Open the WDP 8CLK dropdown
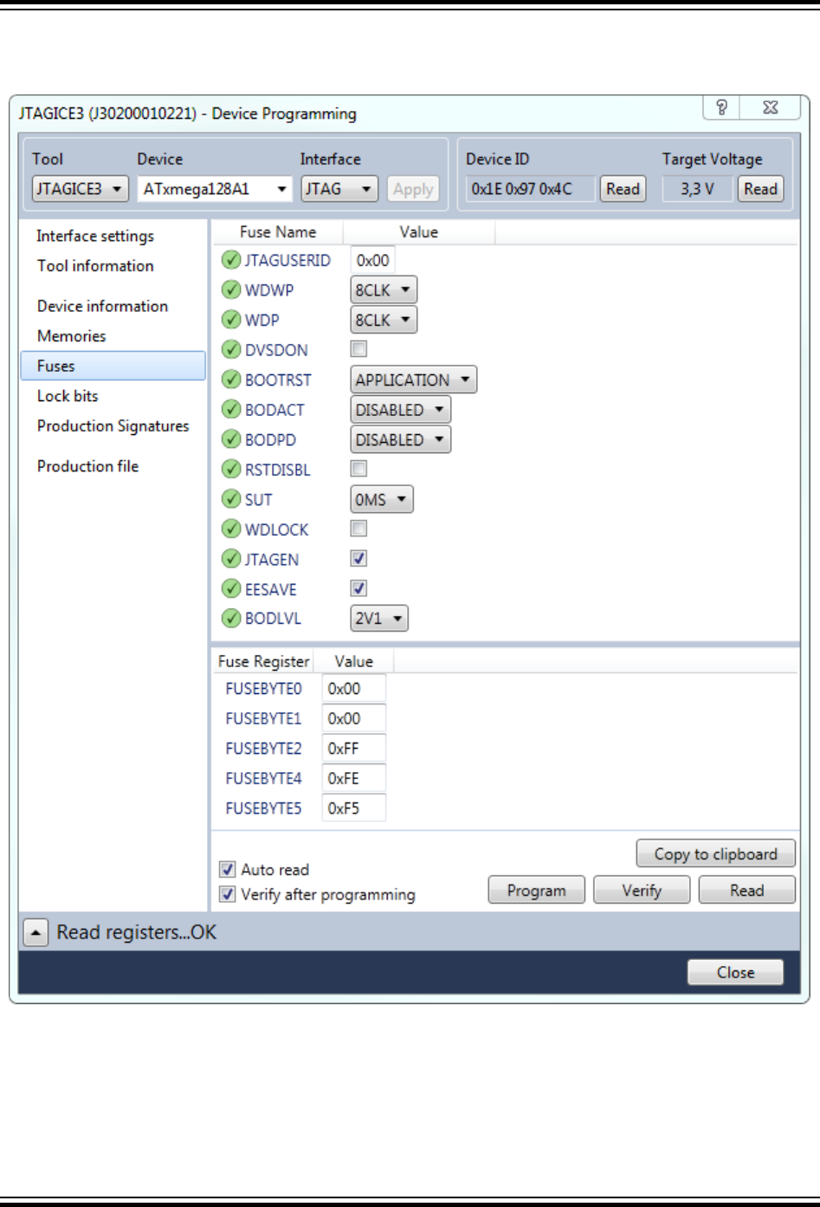The width and height of the screenshot is (820, 1207). click(384, 320)
